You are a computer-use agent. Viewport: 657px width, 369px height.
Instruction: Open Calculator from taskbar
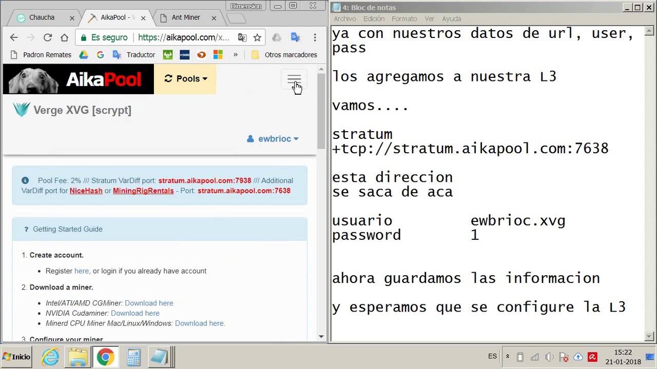coord(133,357)
